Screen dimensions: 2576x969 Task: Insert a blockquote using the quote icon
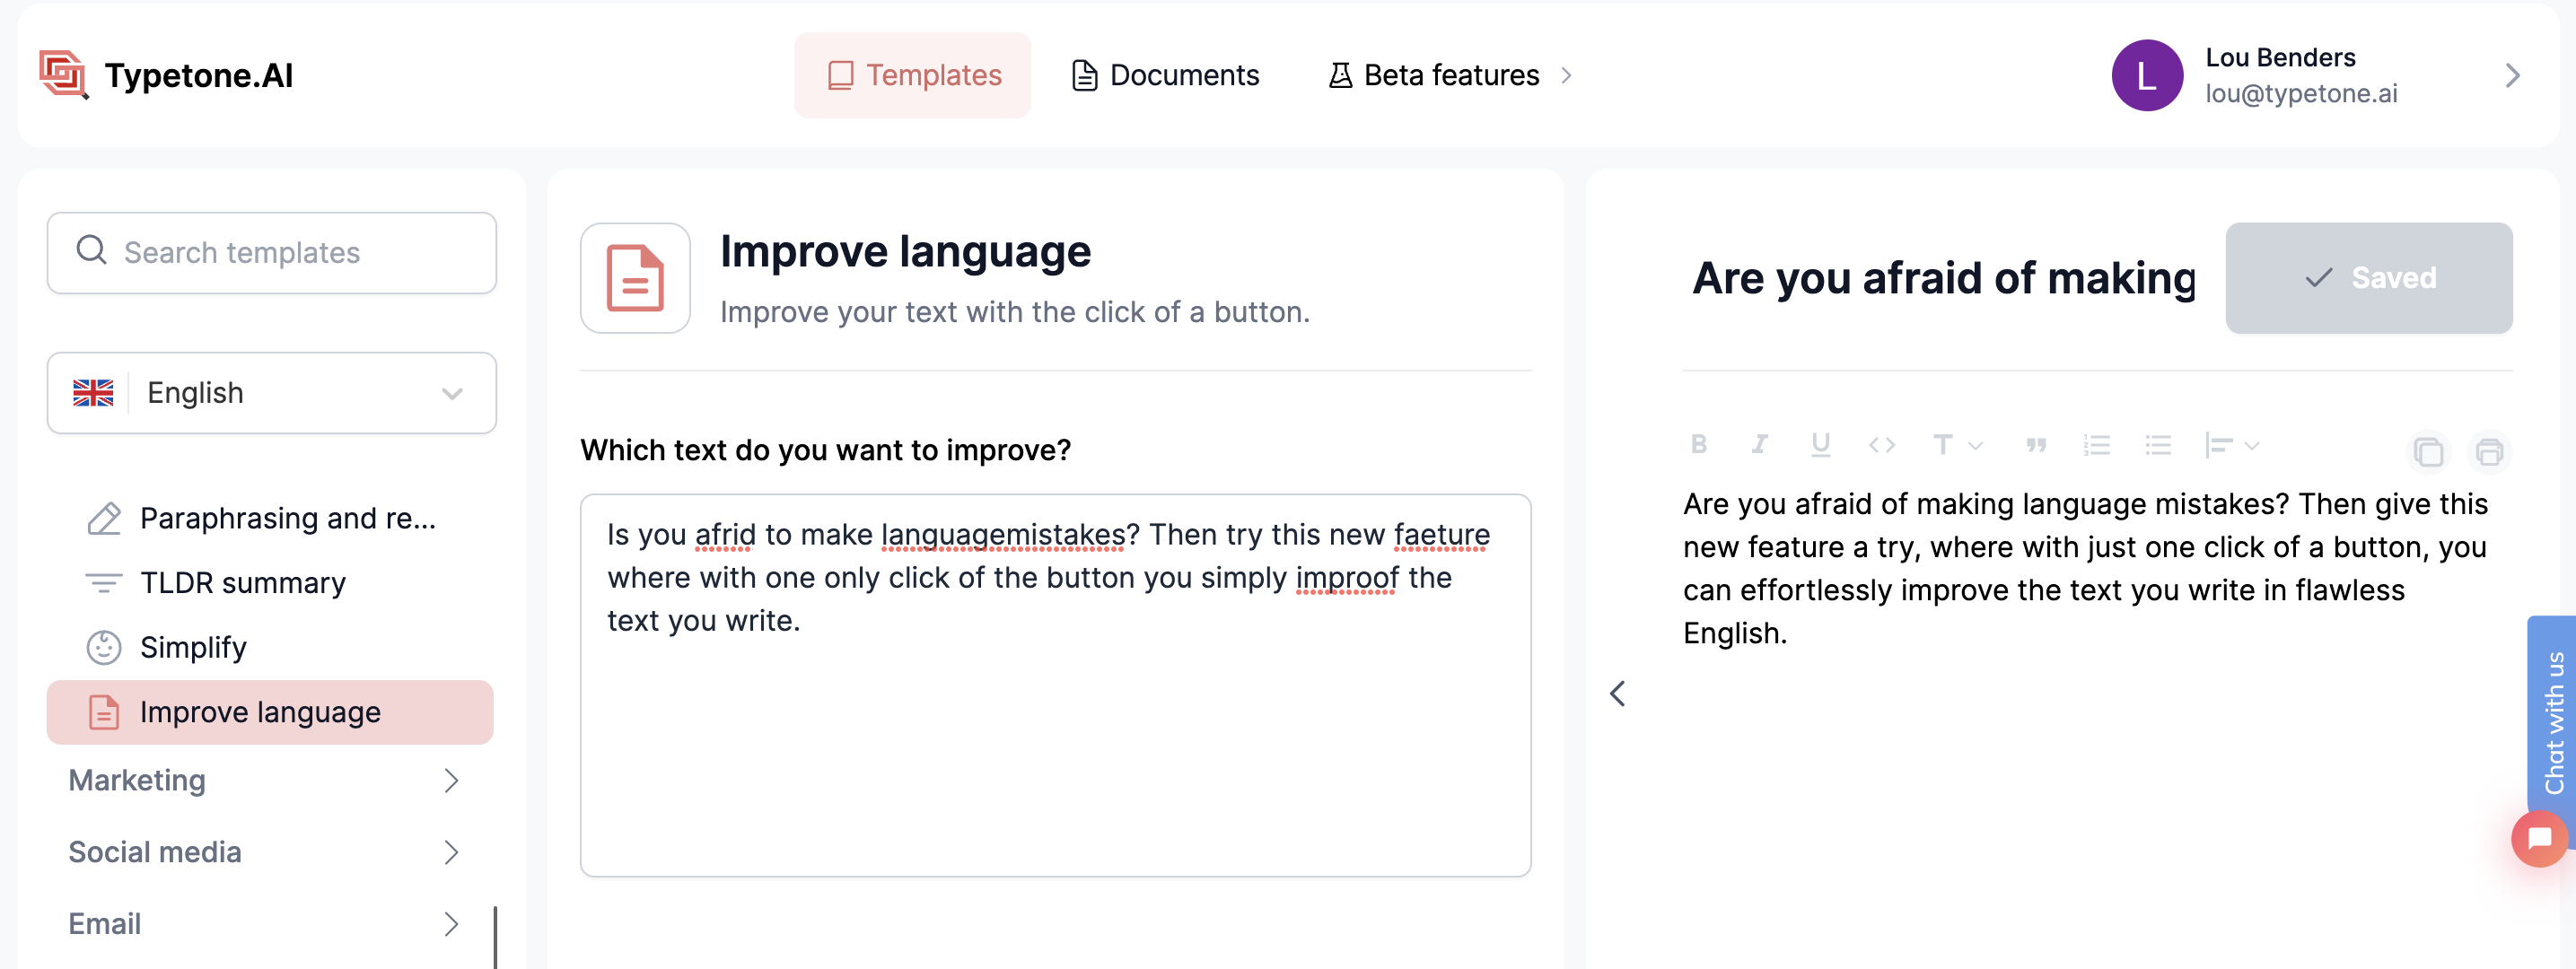click(x=2035, y=444)
